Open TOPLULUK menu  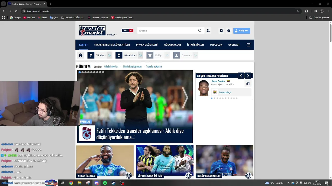pos(216,45)
